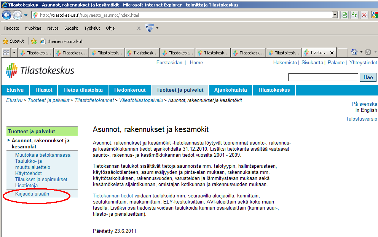Select the Tilastot navigation tab
Image resolution: width=378 pixels, height=237 pixels.
tap(43, 90)
